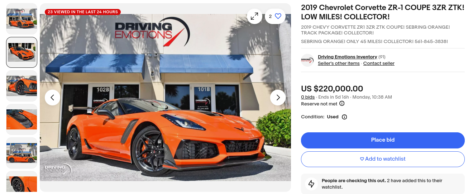Open the partially visible last wheel thumbnail
The width and height of the screenshot is (473, 194).
pyautogui.click(x=21, y=181)
